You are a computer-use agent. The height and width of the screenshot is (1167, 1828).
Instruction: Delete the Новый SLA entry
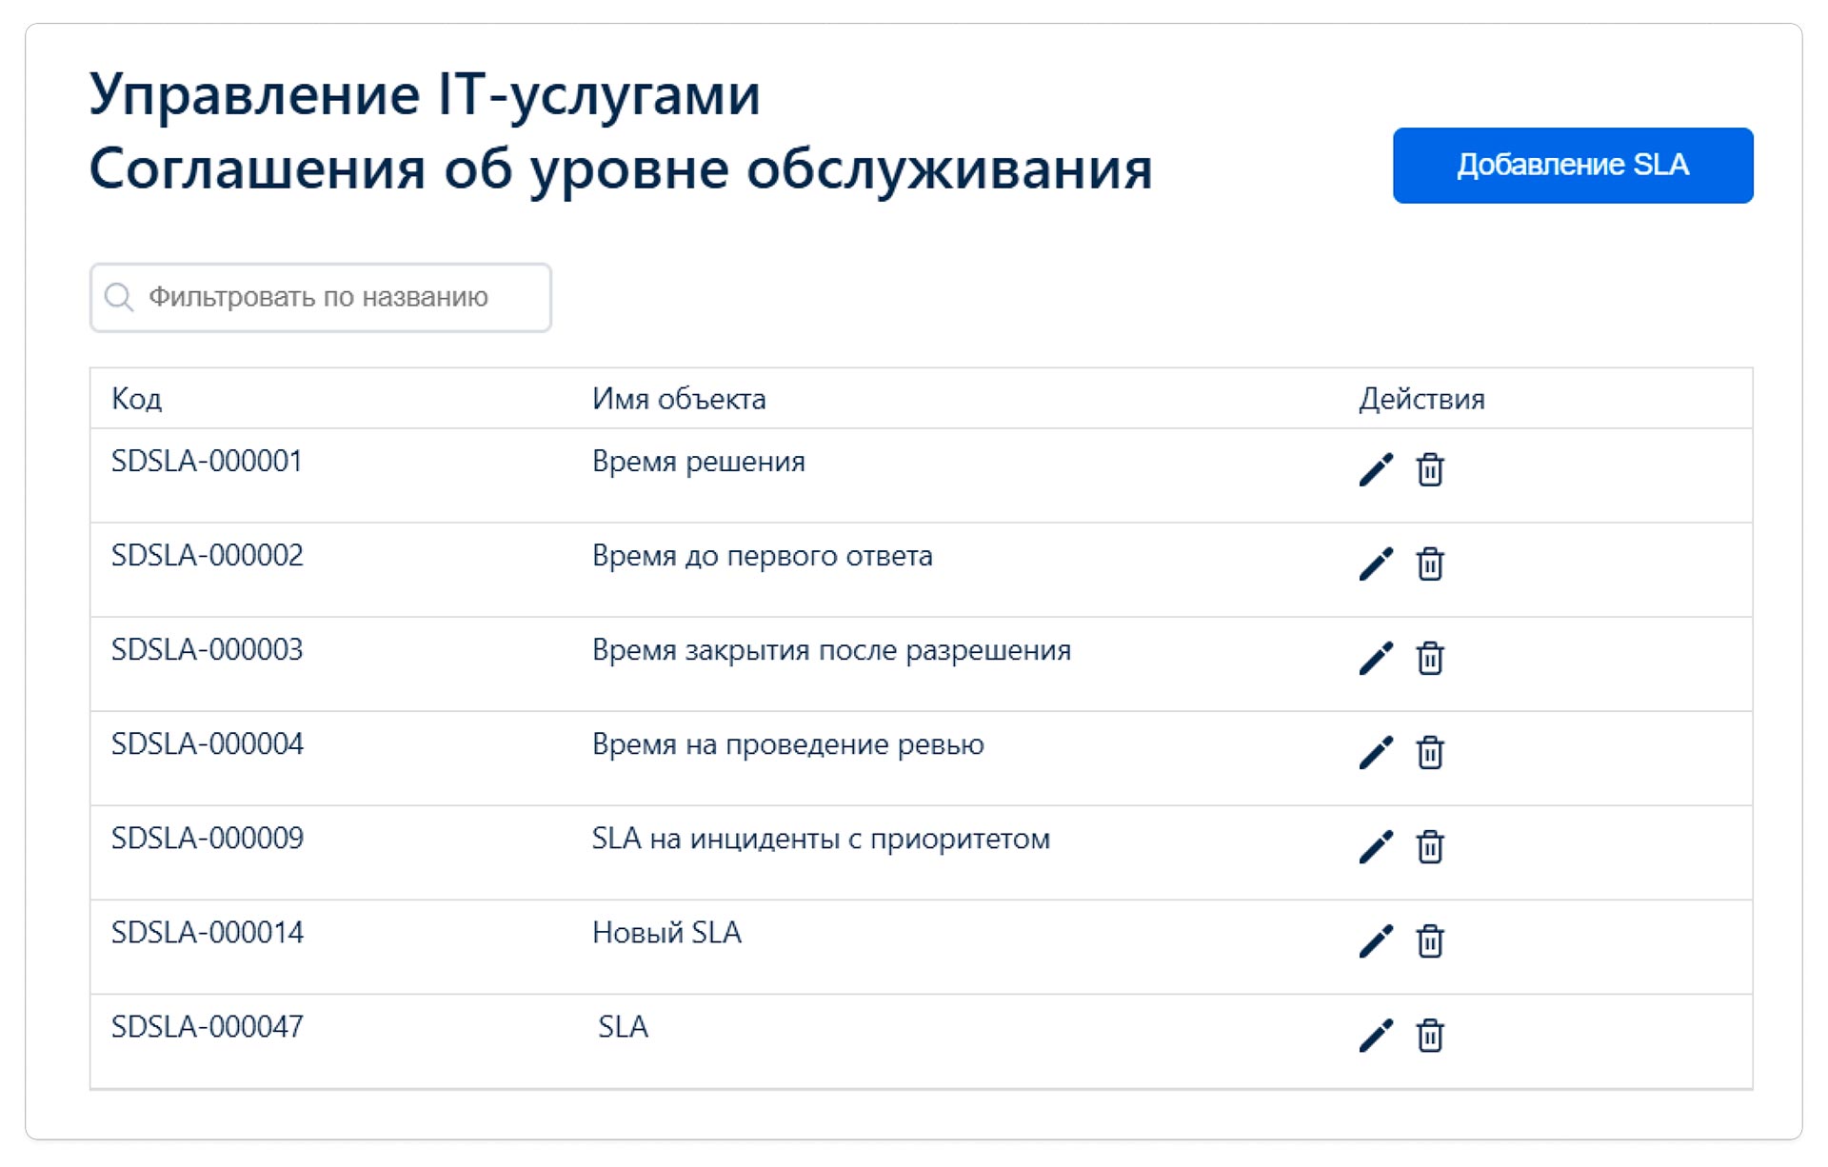coord(1429,940)
